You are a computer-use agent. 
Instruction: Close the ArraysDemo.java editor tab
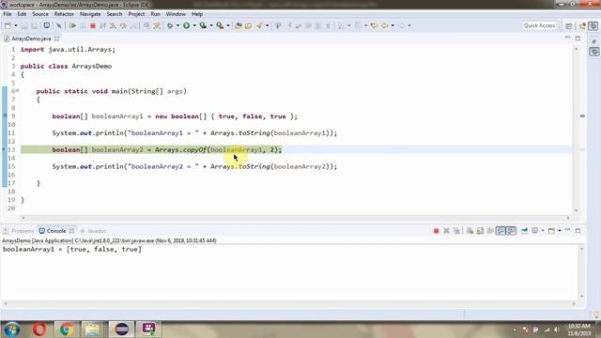click(56, 38)
